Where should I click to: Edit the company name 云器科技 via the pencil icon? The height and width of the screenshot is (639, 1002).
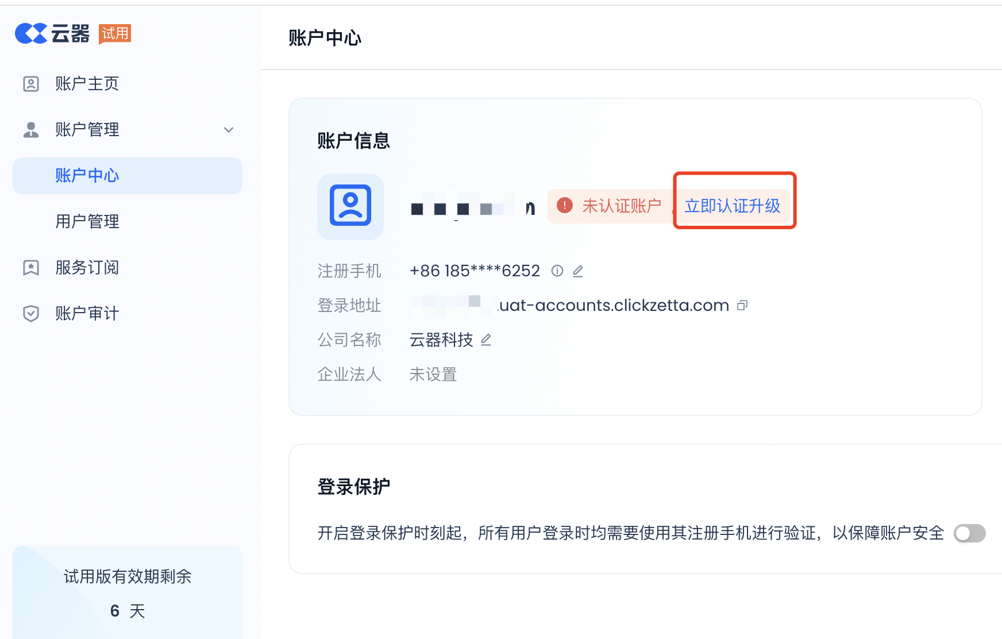(486, 340)
